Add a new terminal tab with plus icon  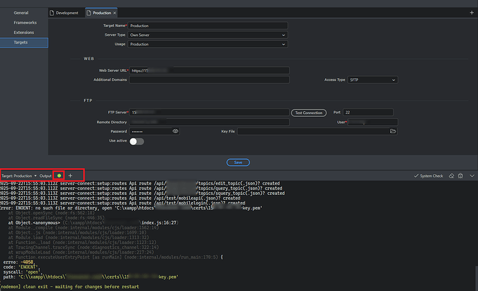70,176
